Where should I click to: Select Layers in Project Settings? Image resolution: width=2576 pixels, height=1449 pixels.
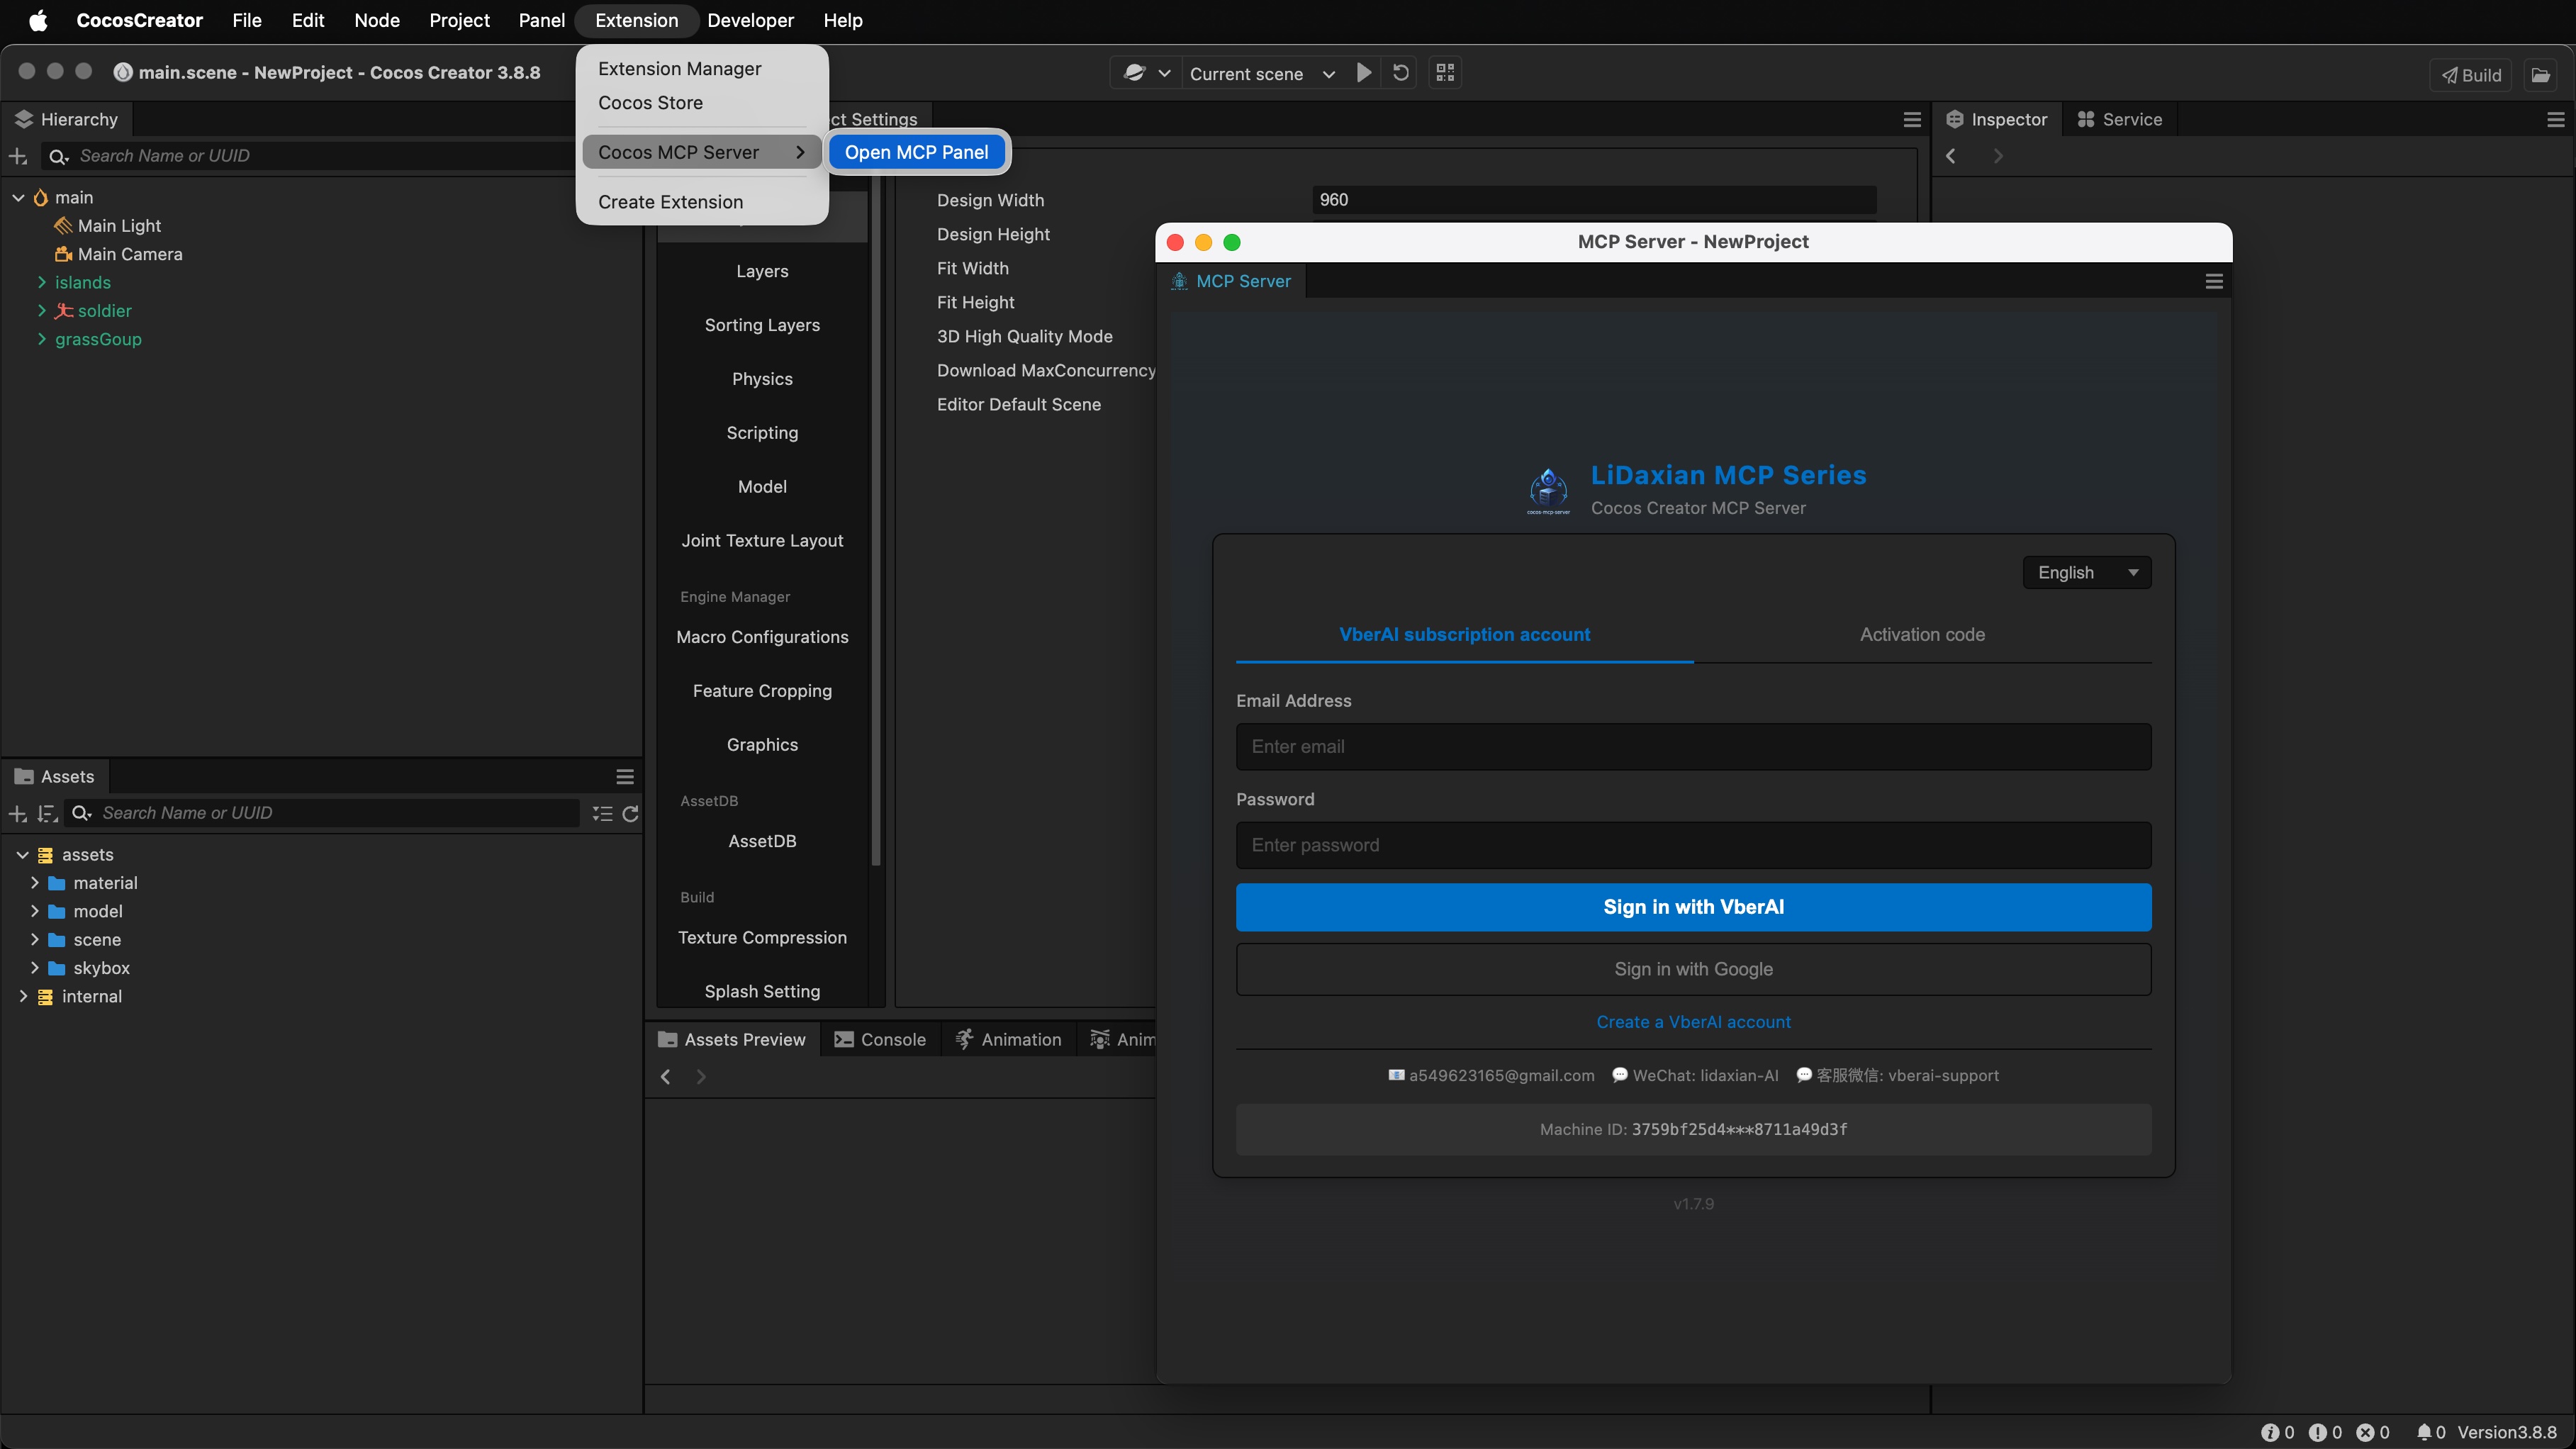pyautogui.click(x=762, y=271)
